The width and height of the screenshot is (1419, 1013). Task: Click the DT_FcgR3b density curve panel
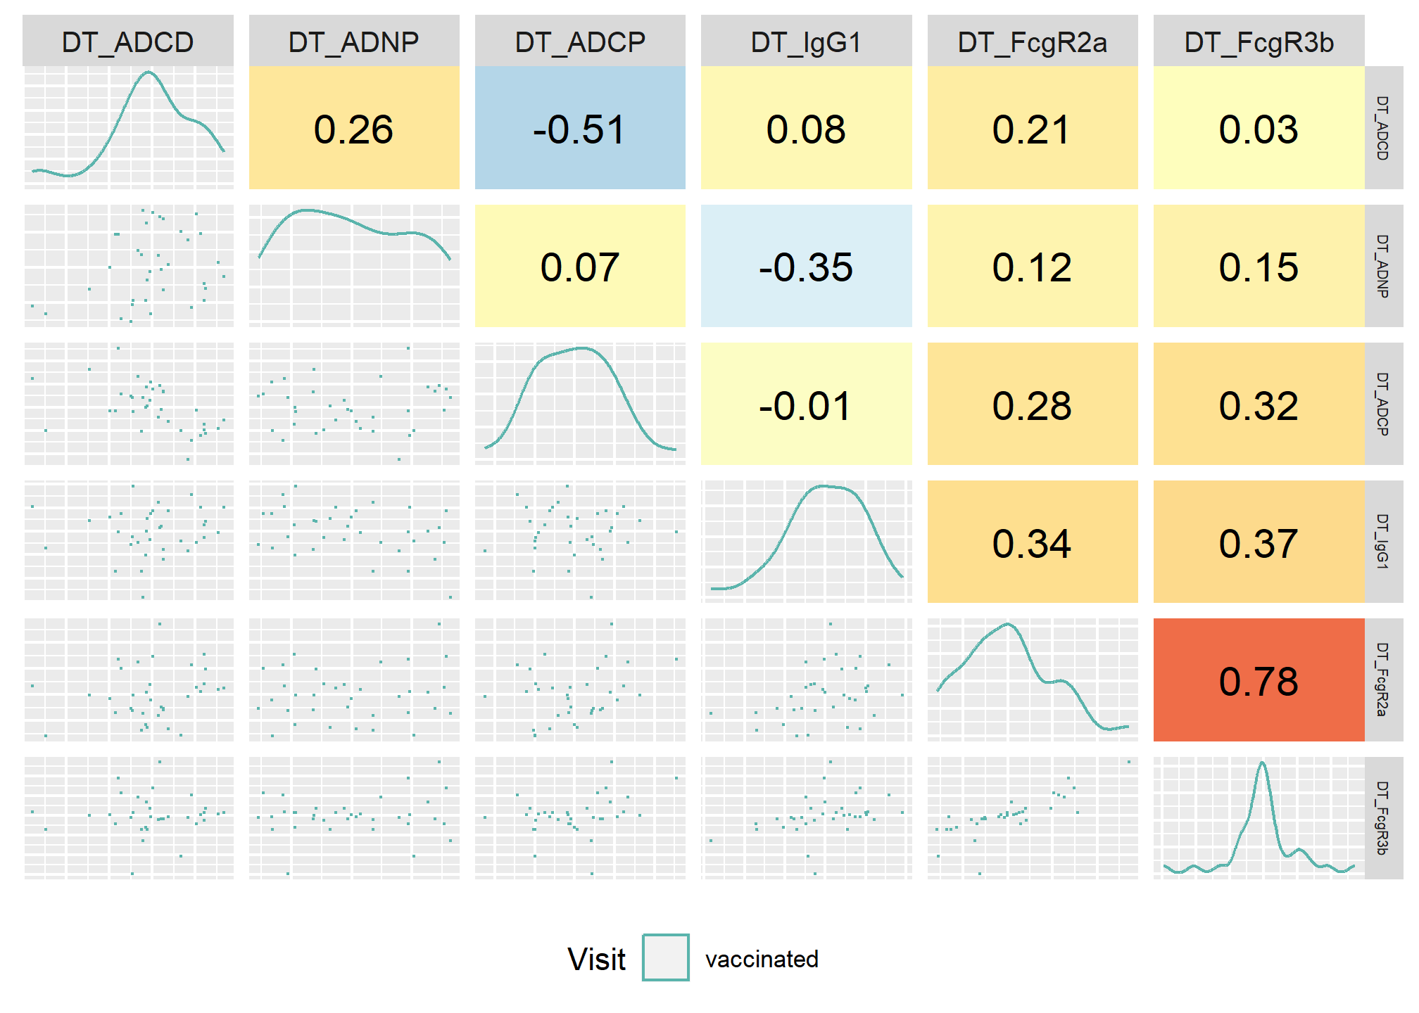(1259, 817)
